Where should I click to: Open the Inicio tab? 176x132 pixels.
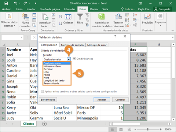point(19,9)
